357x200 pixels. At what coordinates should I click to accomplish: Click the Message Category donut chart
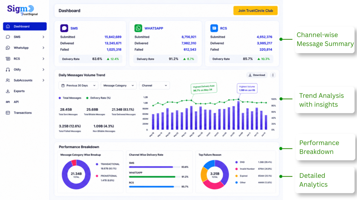[x=76, y=175]
